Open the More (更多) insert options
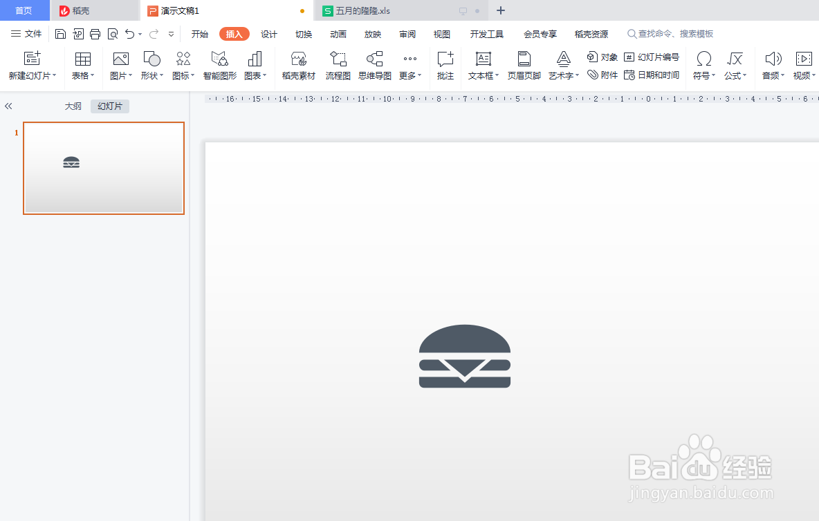 (410, 66)
